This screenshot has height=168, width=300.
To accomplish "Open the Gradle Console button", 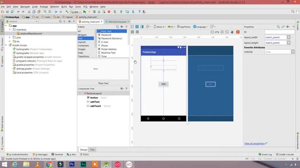I will pos(285,154).
